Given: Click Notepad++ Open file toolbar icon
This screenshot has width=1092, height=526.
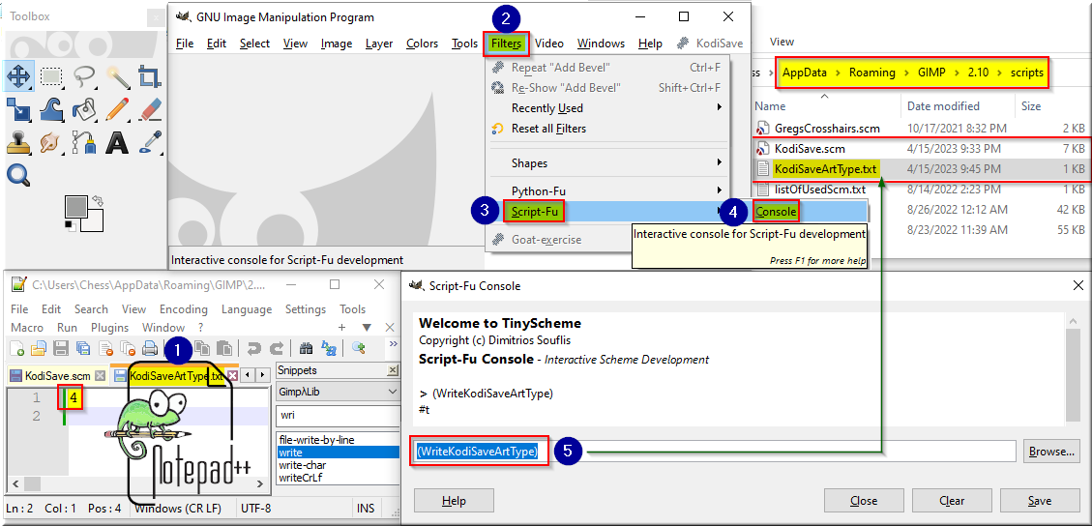Looking at the screenshot, I should (x=39, y=349).
